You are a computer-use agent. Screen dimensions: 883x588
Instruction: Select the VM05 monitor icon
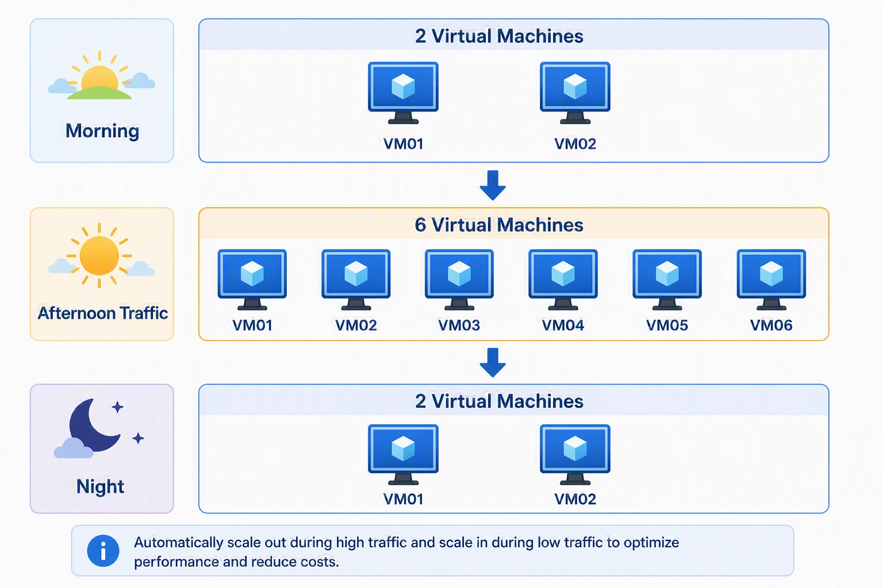(667, 280)
